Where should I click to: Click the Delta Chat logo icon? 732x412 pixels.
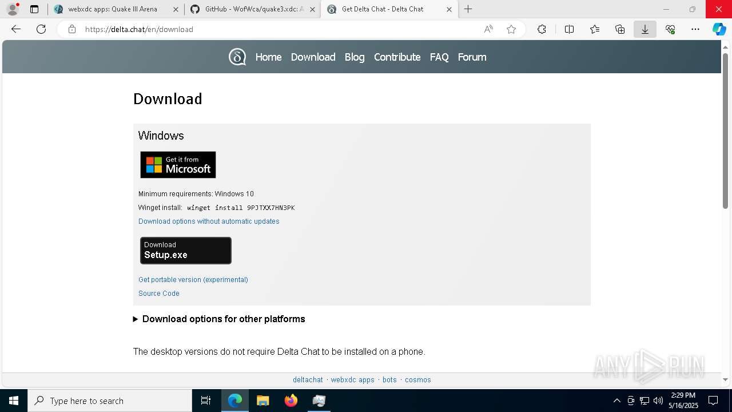tap(237, 57)
